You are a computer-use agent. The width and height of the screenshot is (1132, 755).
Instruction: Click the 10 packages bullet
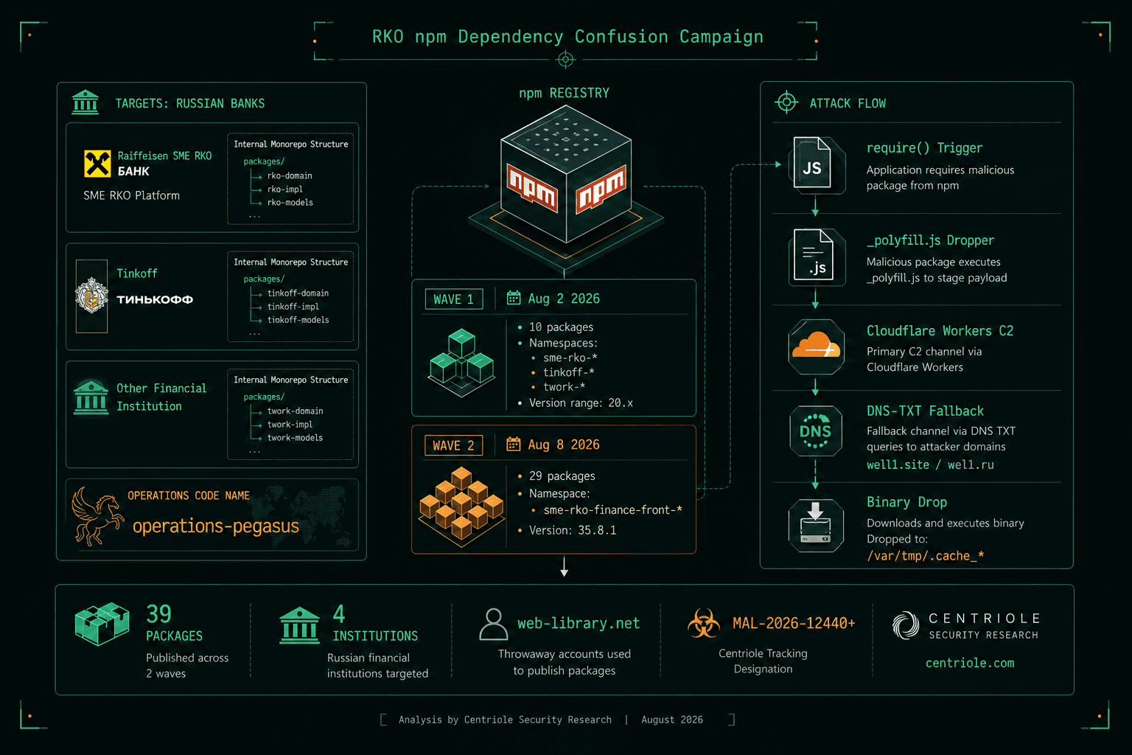pos(561,327)
